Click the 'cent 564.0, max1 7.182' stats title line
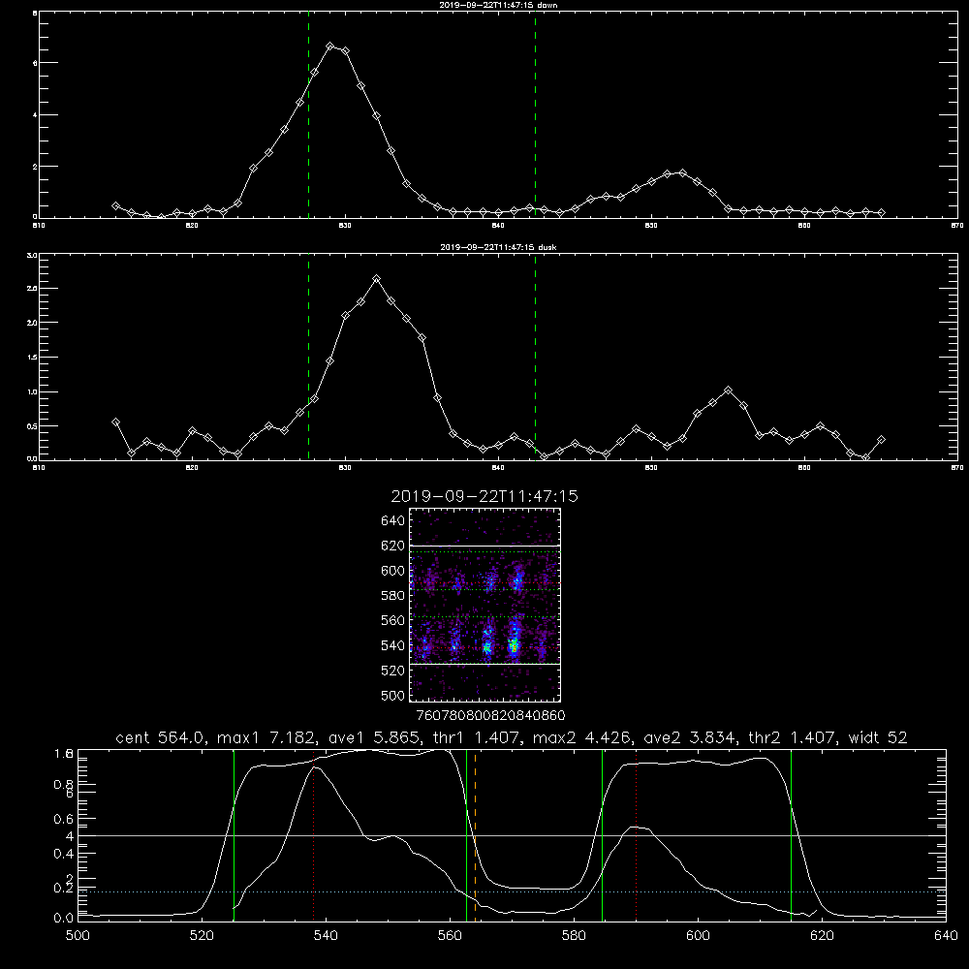969x969 pixels. [x=511, y=737]
